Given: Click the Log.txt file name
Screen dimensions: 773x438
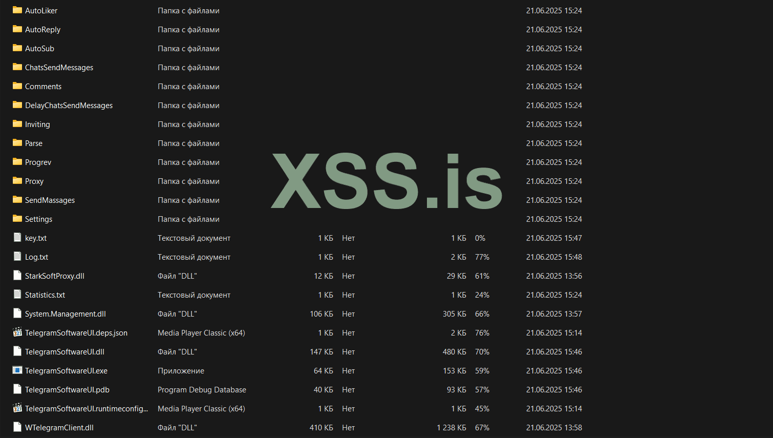Looking at the screenshot, I should 36,257.
